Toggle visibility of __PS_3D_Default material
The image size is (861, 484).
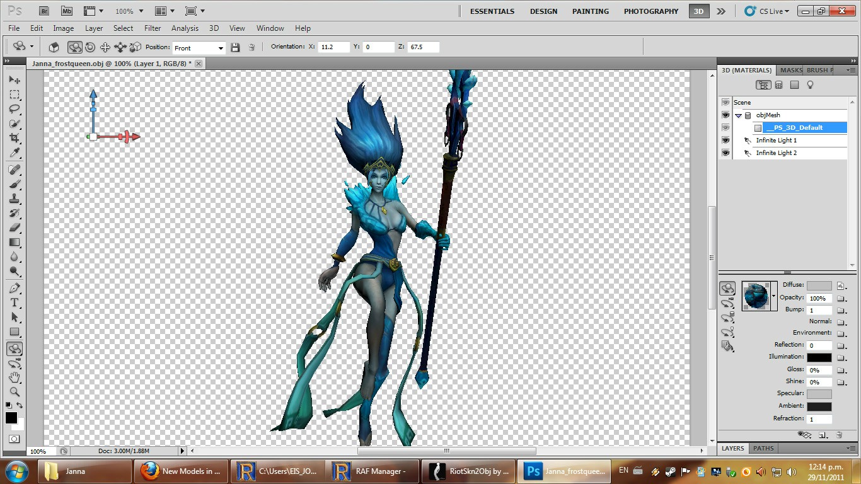click(x=725, y=127)
